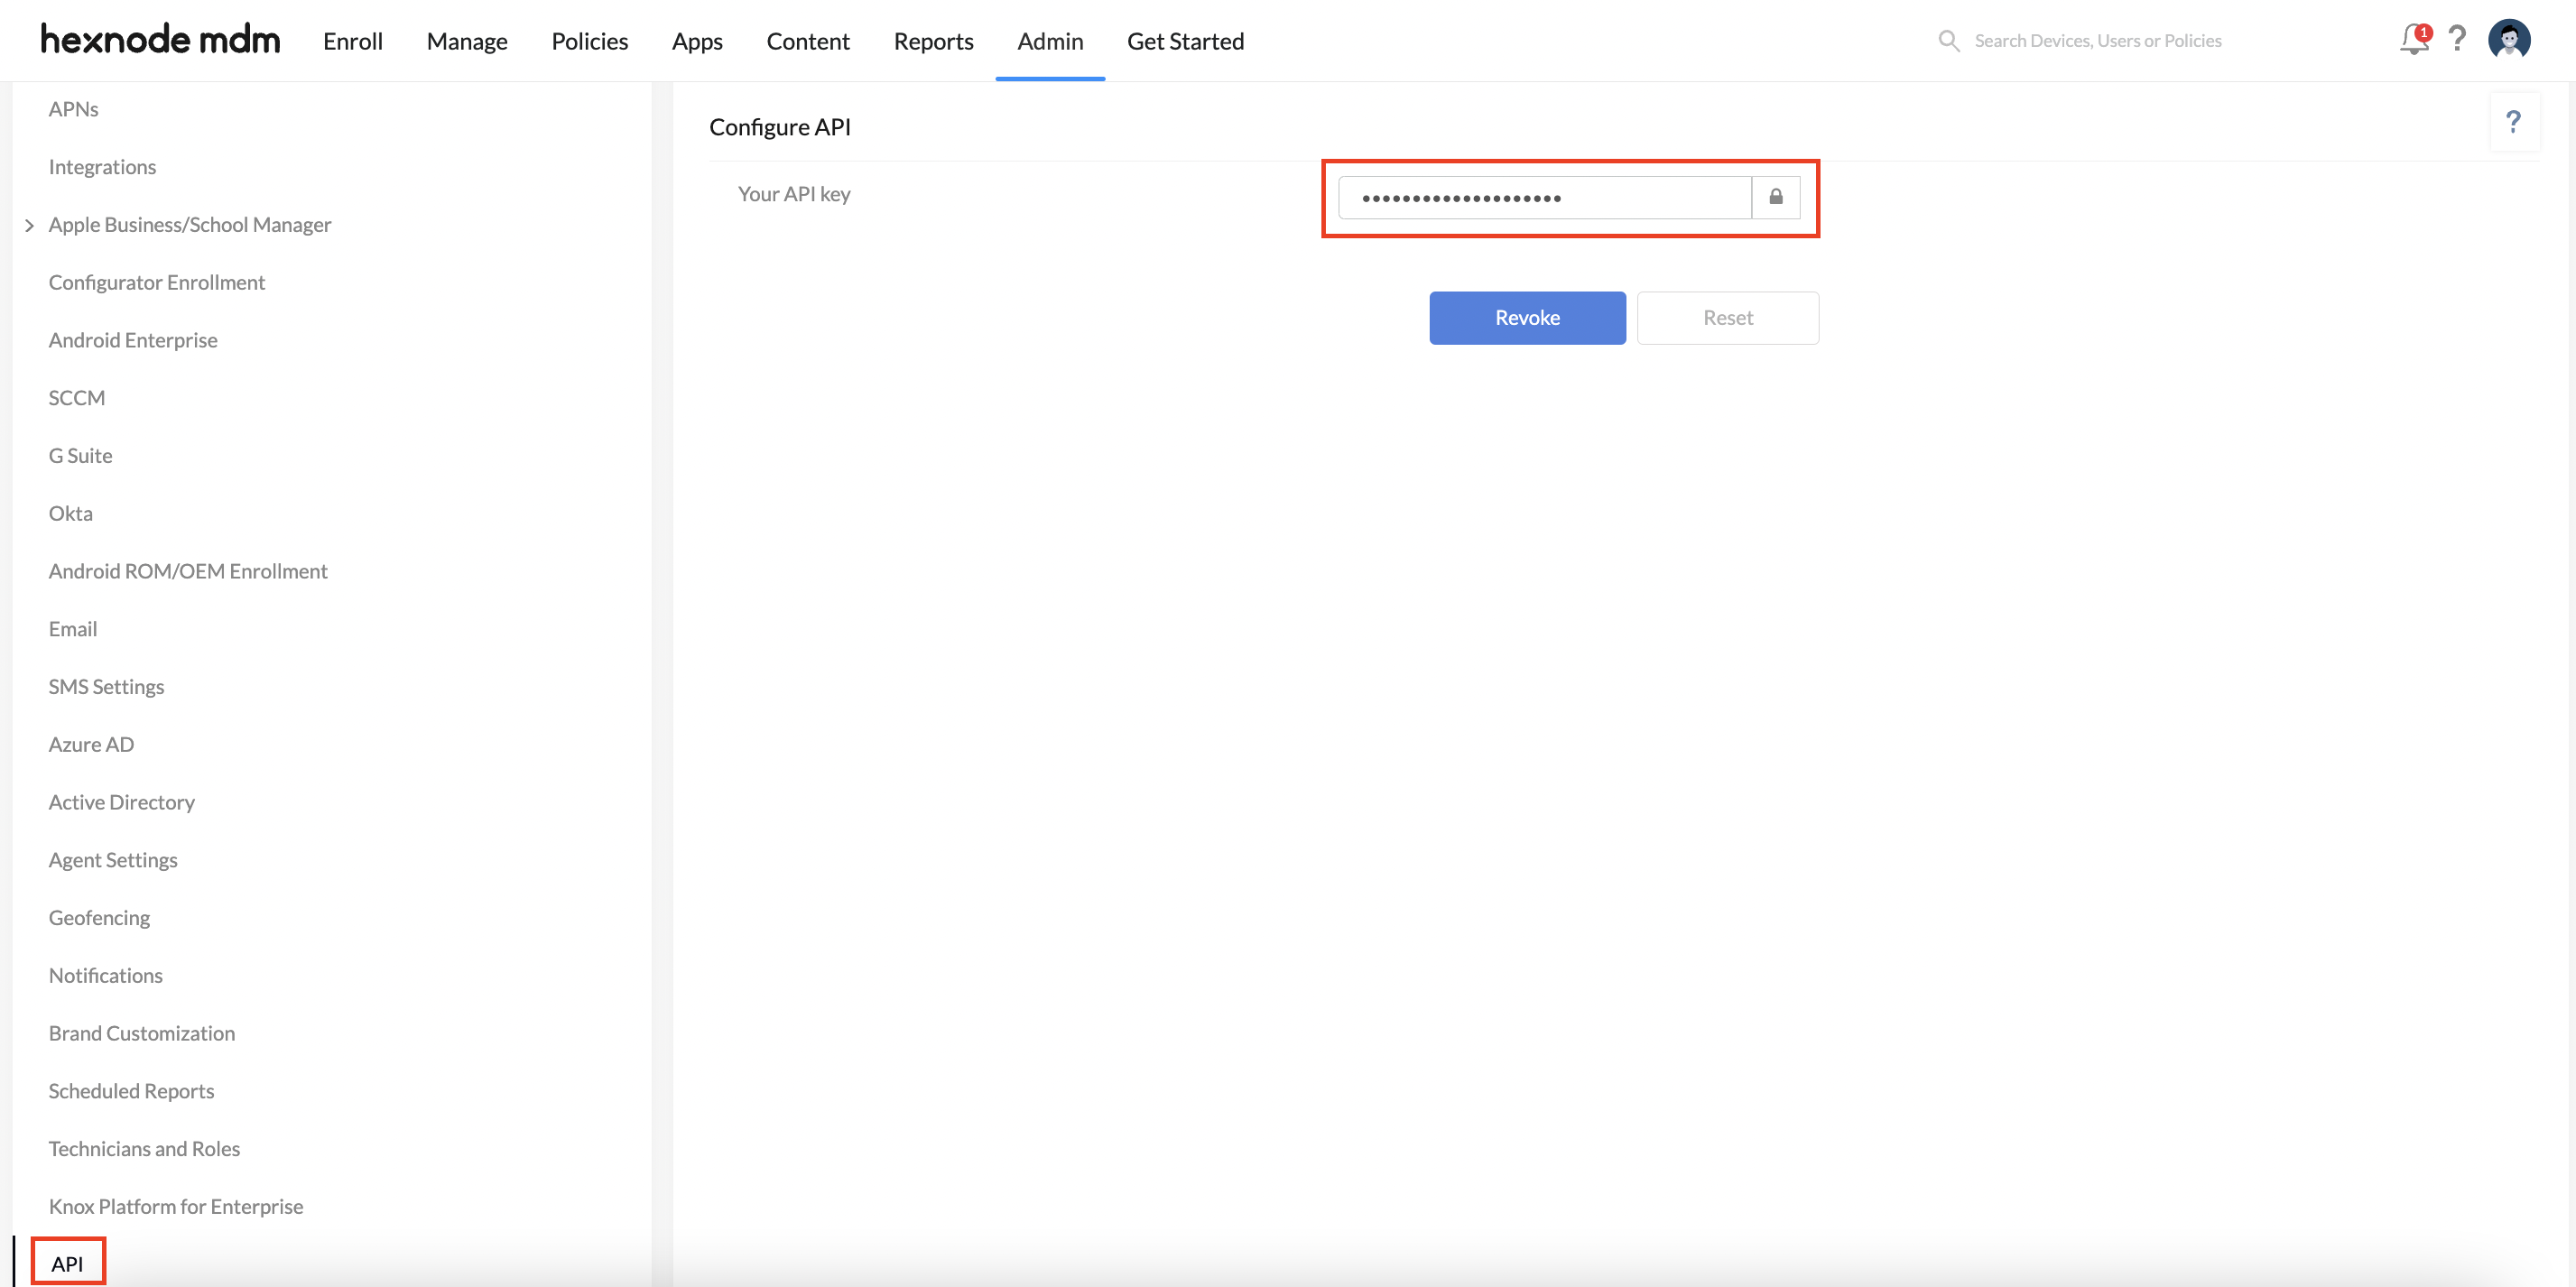Select Apple Business/School Manager item

[190, 225]
